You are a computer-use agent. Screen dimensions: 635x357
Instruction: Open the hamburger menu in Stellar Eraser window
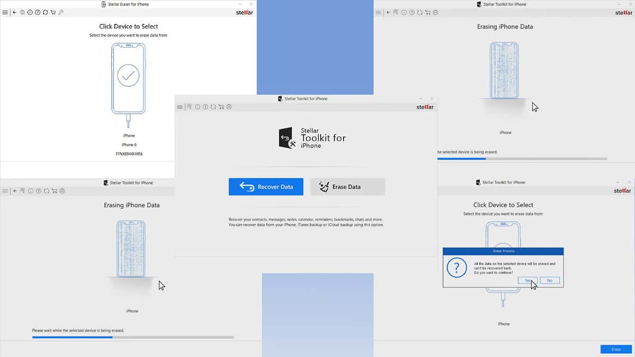[x=5, y=12]
